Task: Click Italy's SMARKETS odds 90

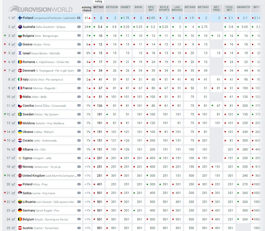Action: pyautogui.click(x=243, y=79)
